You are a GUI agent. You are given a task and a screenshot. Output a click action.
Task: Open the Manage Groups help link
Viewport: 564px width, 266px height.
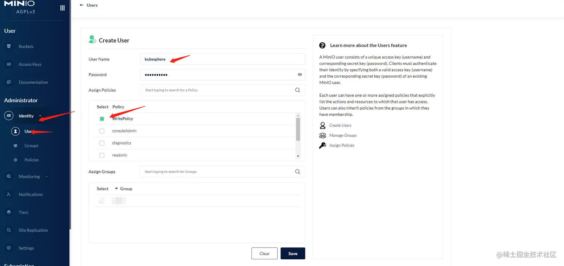343,135
